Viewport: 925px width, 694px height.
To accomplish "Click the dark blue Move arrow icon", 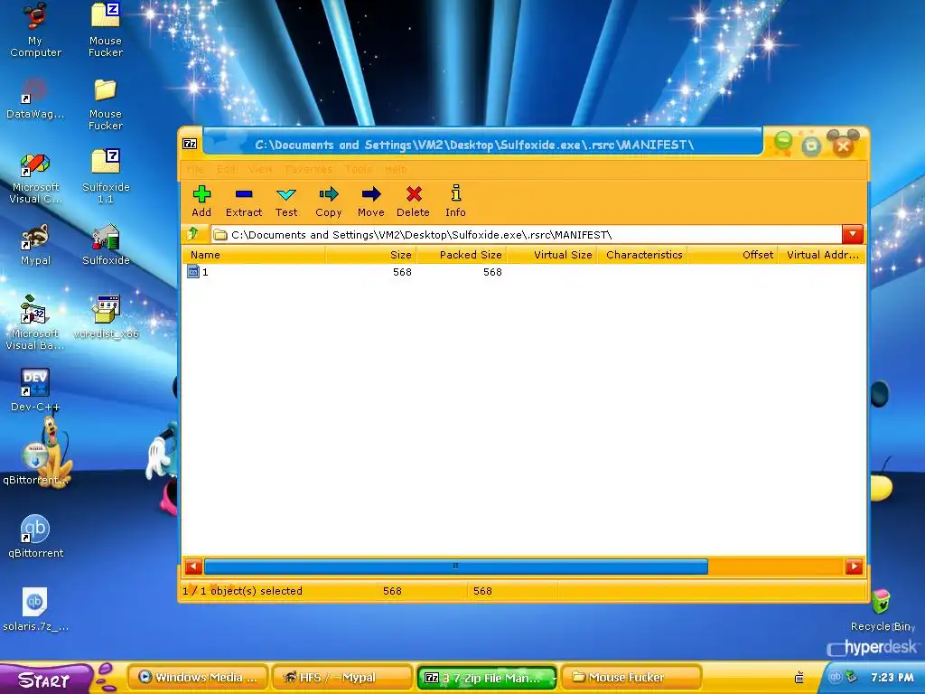I will pos(371,194).
